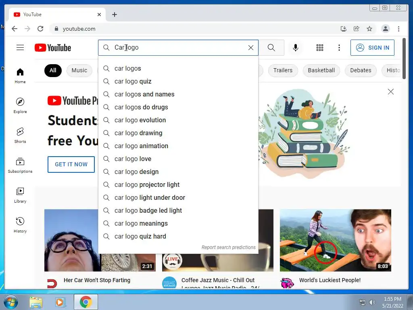This screenshot has height=310, width=413.
Task: Choose suggestion 'car logo evolution'
Action: [178, 120]
